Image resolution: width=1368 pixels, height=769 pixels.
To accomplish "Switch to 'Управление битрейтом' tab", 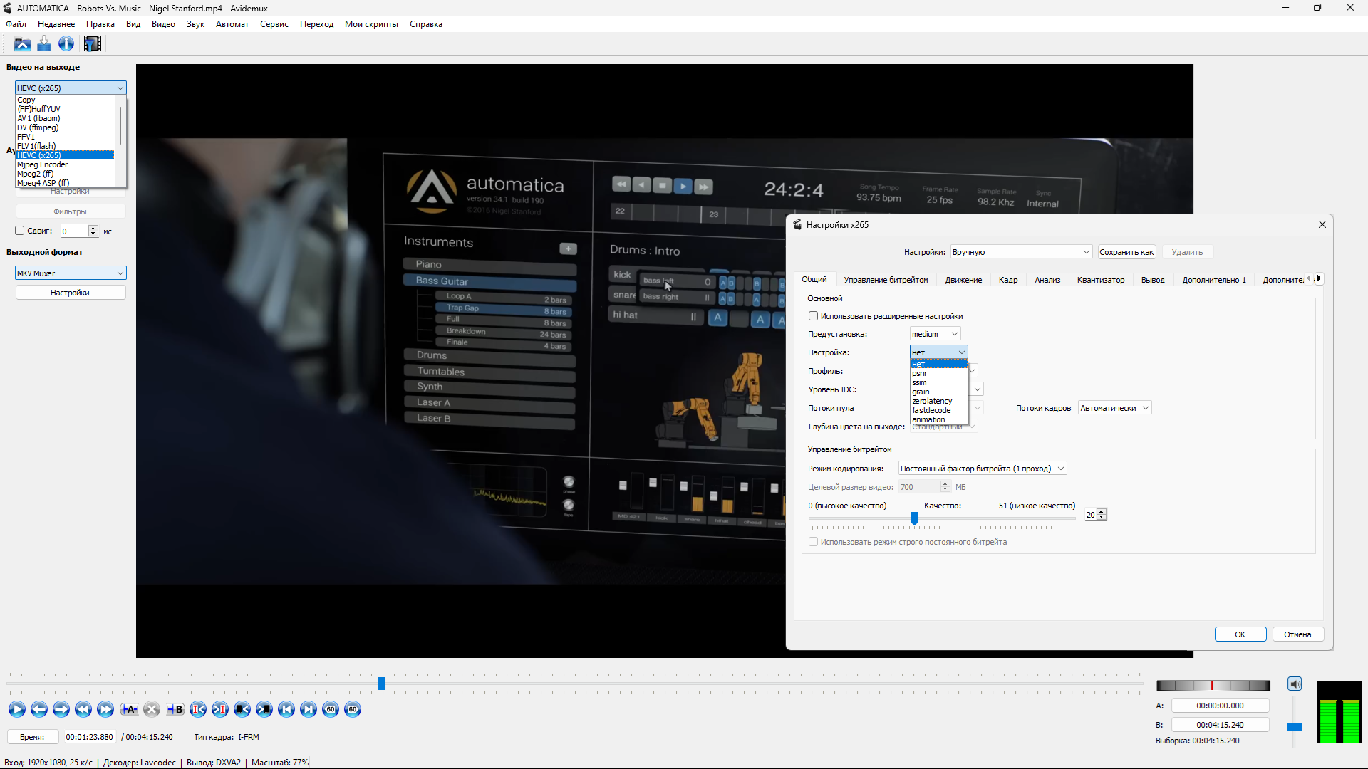I will [886, 280].
